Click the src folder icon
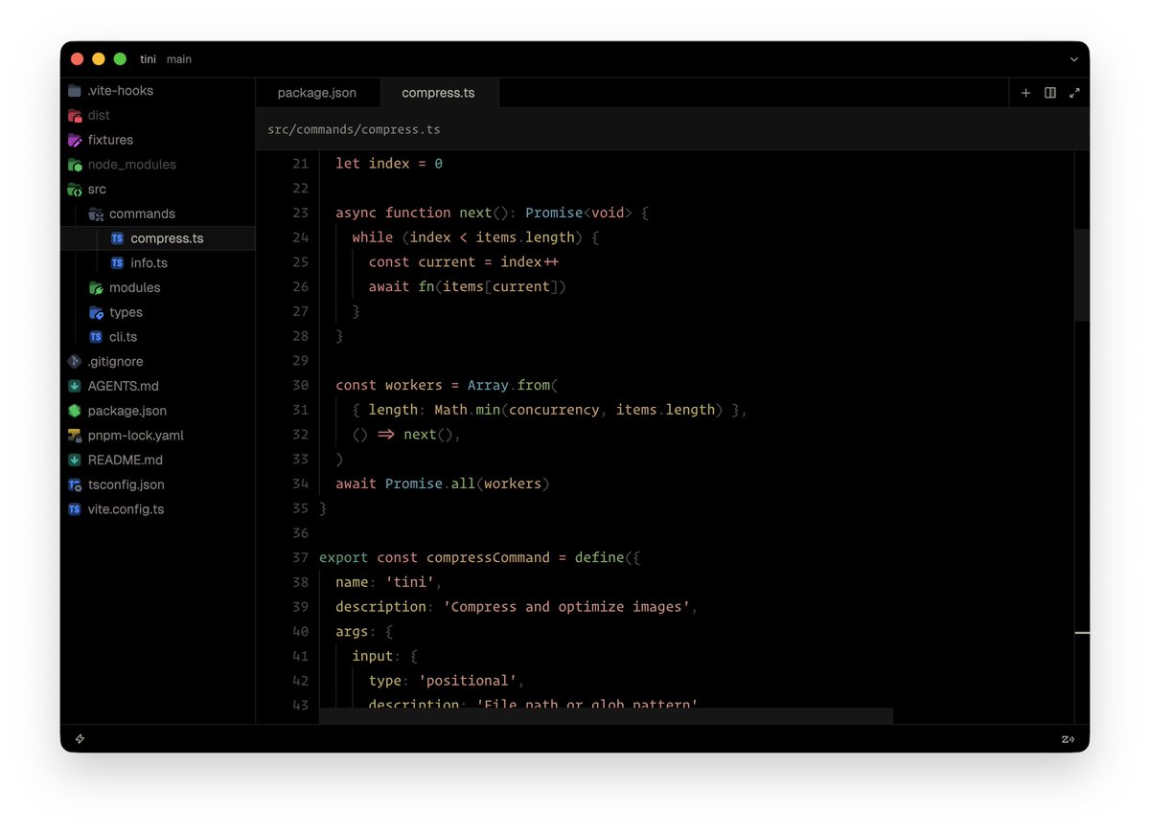The width and height of the screenshot is (1150, 832). (75, 190)
